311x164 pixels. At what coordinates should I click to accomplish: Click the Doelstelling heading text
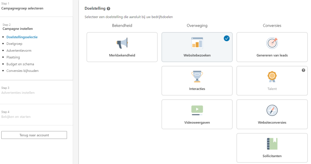pyautogui.click(x=95, y=8)
